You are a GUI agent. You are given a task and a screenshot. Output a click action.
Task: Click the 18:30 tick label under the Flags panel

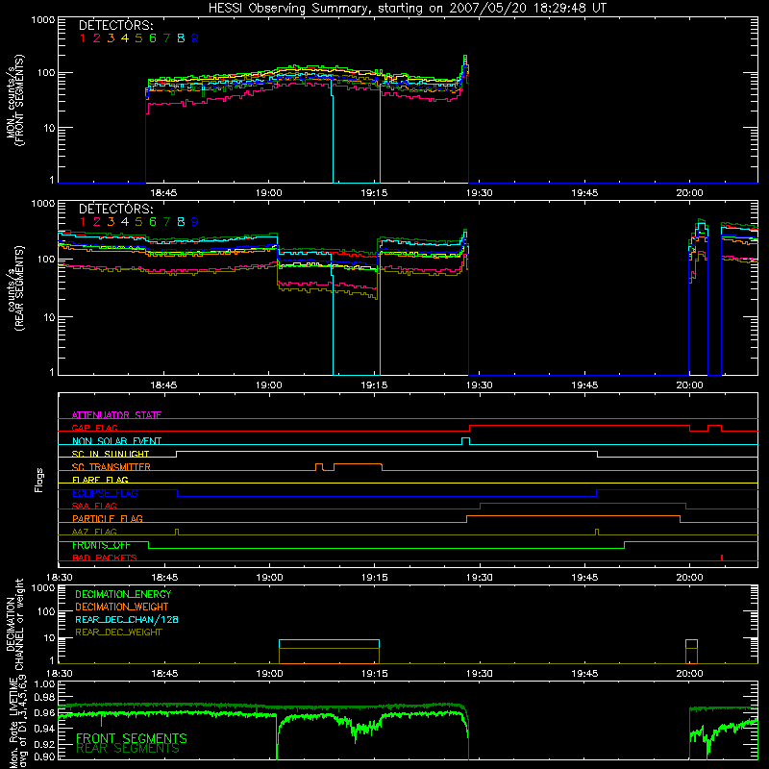[59, 578]
